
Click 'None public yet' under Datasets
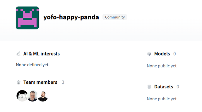pyautogui.click(x=162, y=99)
